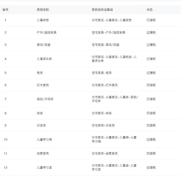Select the 床类 category name in row 8
181x177 pixels.
(x=40, y=113)
